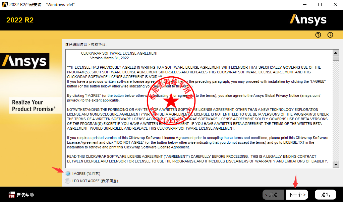Screen dimensions: 343x202
Task: Click the paragraph starting If you require a printed version
Action: click(197, 142)
